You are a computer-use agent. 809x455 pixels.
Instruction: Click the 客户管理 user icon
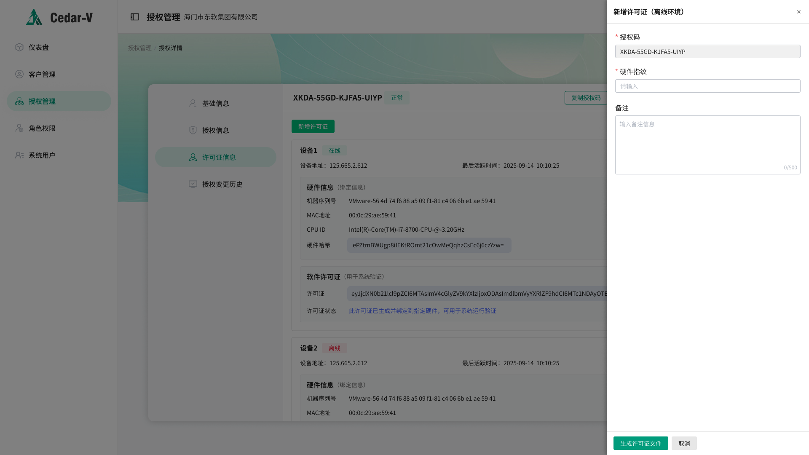19,74
